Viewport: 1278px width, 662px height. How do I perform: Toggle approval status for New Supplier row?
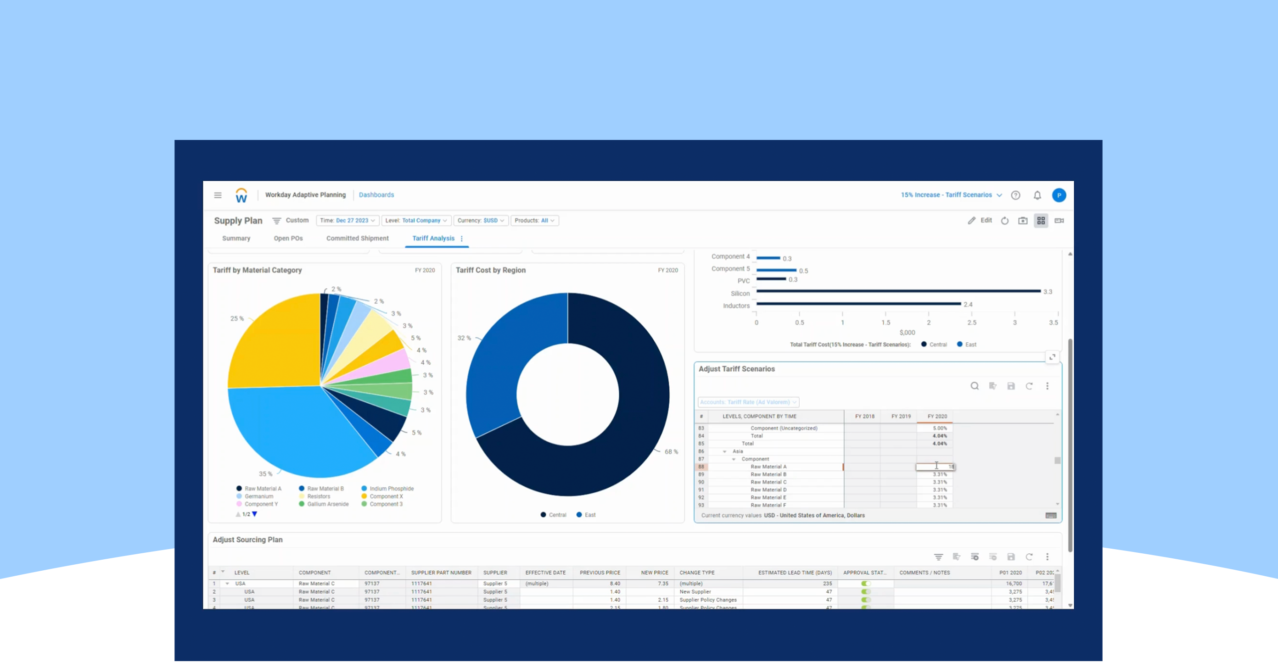[866, 593]
